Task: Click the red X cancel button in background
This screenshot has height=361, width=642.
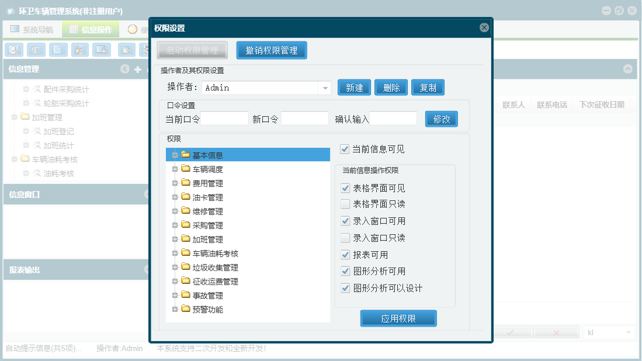Action: coord(556,332)
